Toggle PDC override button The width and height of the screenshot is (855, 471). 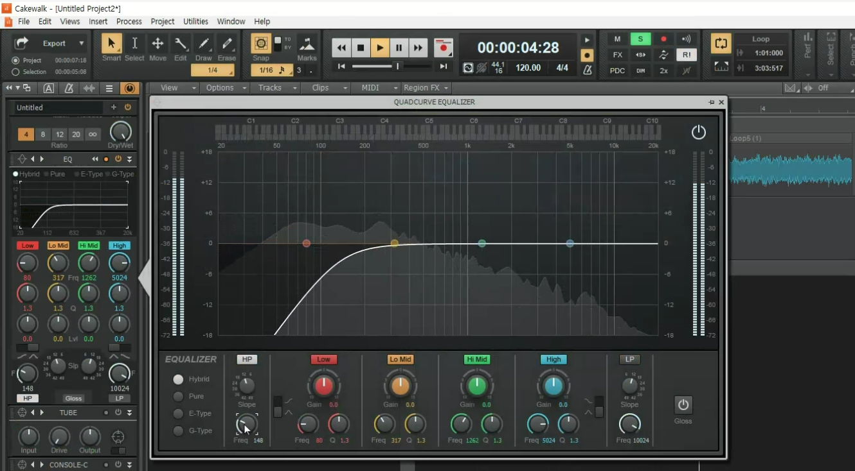point(618,71)
